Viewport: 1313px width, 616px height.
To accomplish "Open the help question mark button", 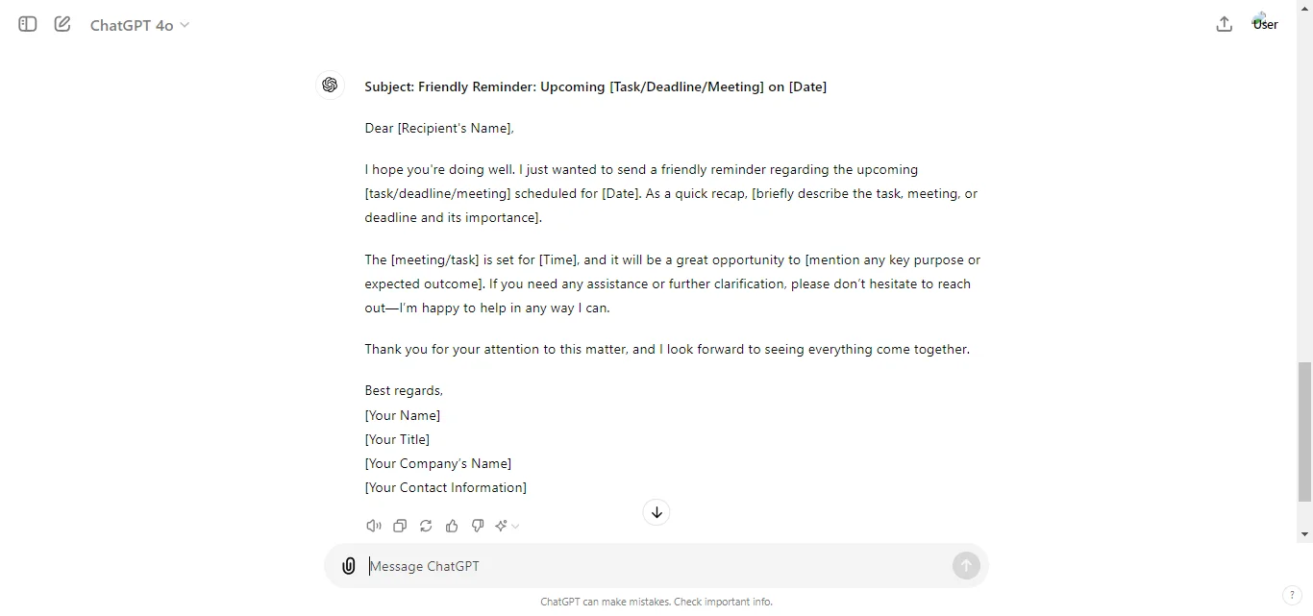I will coord(1293,596).
